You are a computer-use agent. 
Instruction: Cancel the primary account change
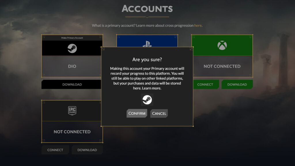[x=159, y=113]
